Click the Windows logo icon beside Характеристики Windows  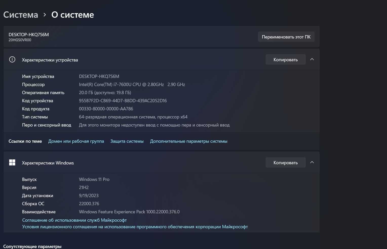point(12,162)
